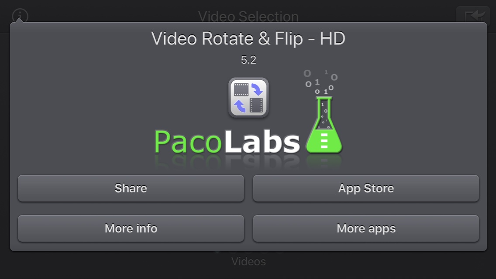Click the dimmed Video Selection header title
The height and width of the screenshot is (279, 496).
(248, 17)
